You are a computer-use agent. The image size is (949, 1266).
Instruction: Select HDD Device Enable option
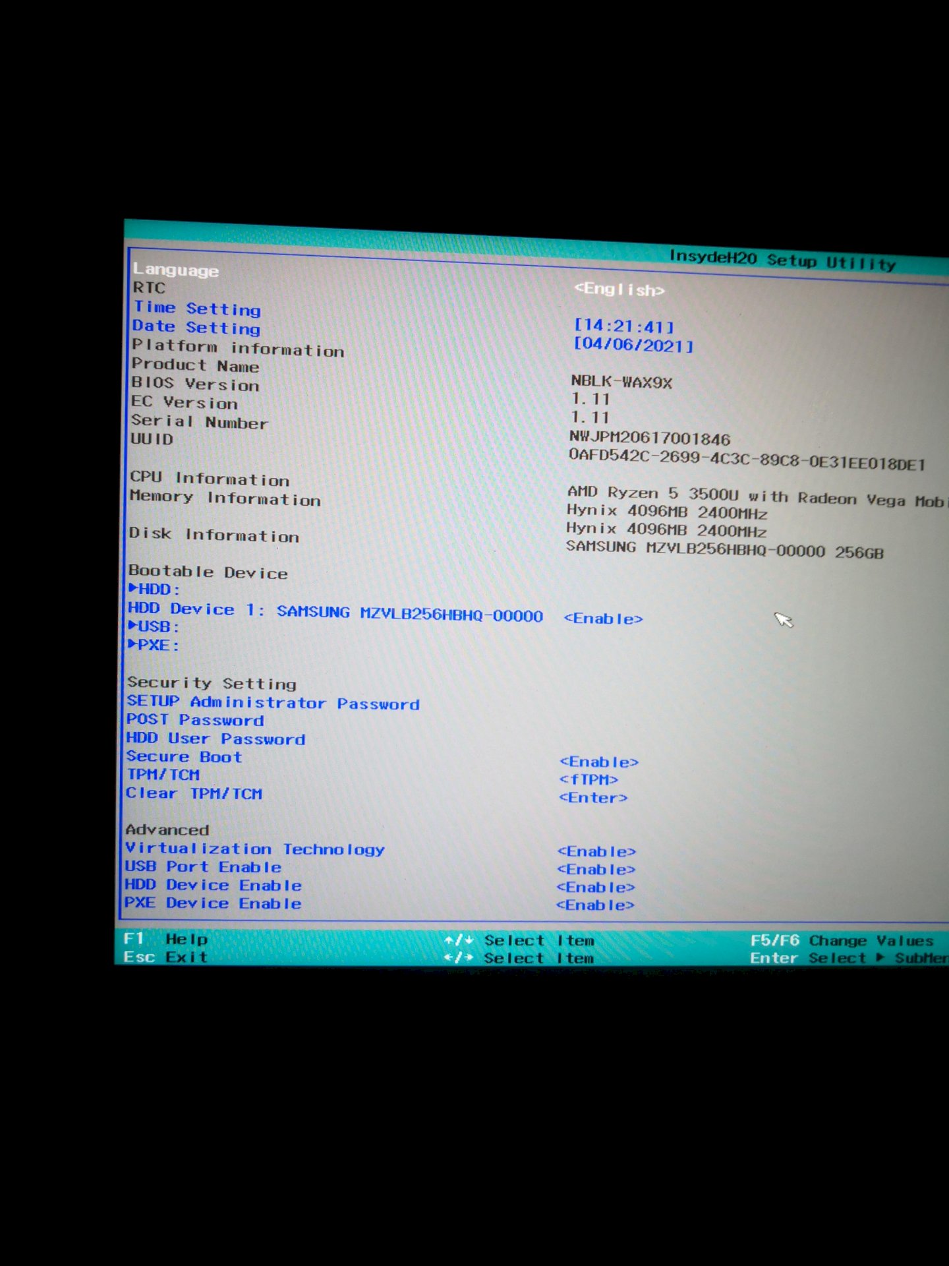(213, 885)
